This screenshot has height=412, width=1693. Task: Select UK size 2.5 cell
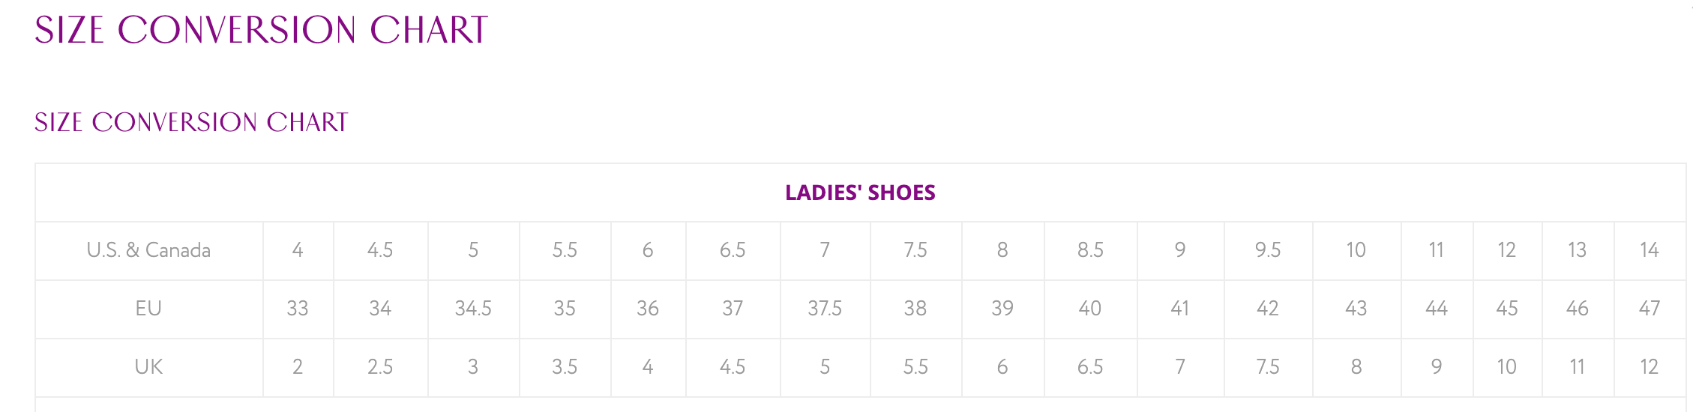pyautogui.click(x=380, y=367)
